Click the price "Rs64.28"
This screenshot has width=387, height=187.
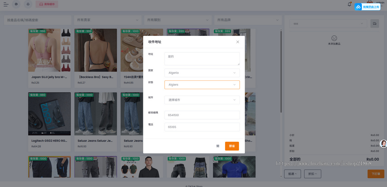(35, 147)
